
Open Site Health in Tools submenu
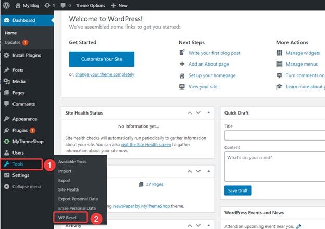[x=69, y=189]
